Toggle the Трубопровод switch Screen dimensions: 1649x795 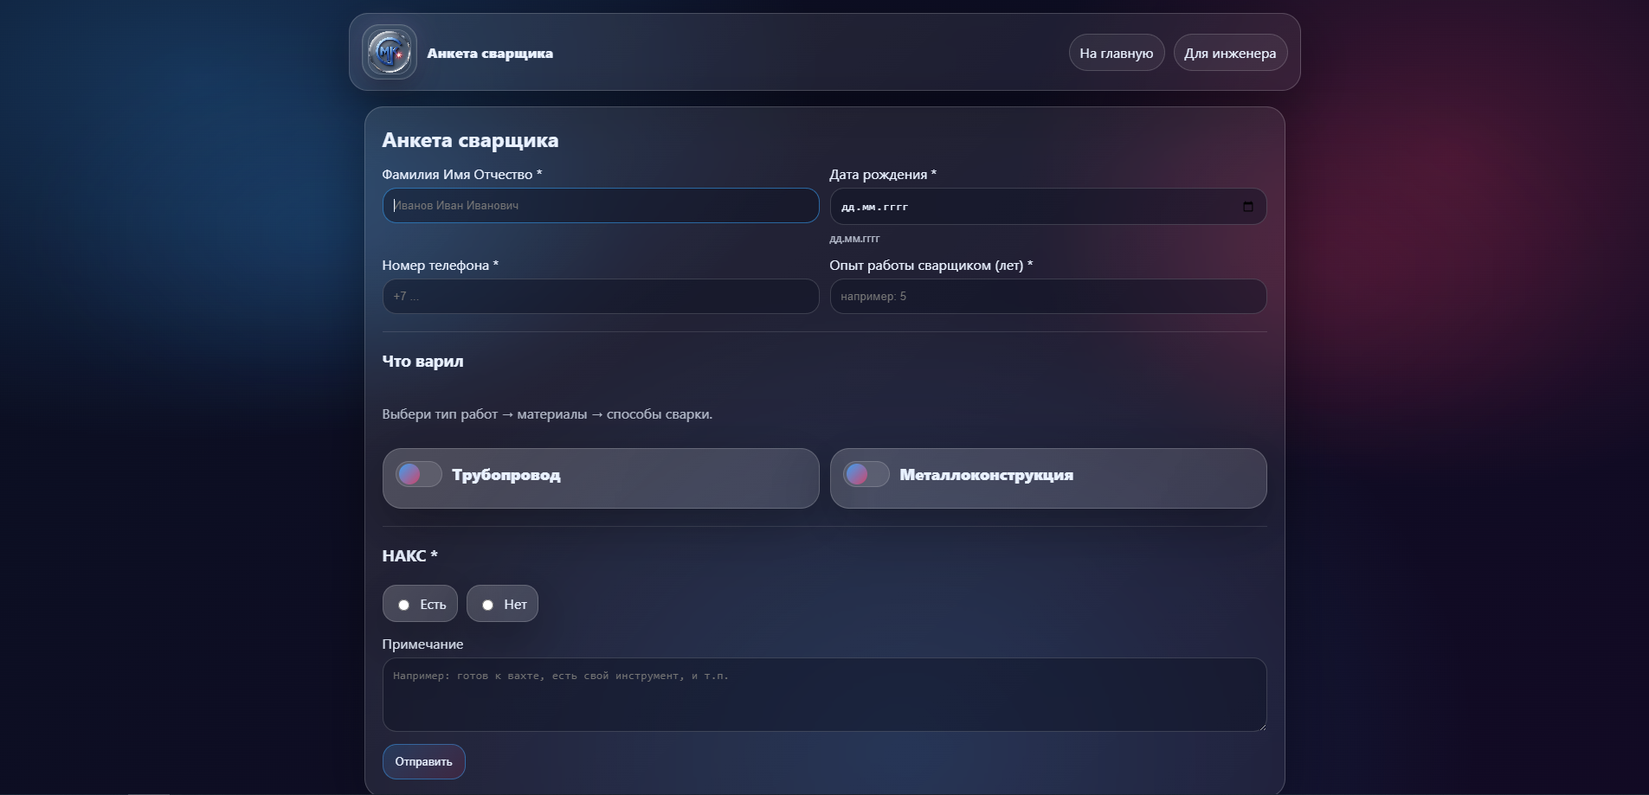[x=419, y=474]
